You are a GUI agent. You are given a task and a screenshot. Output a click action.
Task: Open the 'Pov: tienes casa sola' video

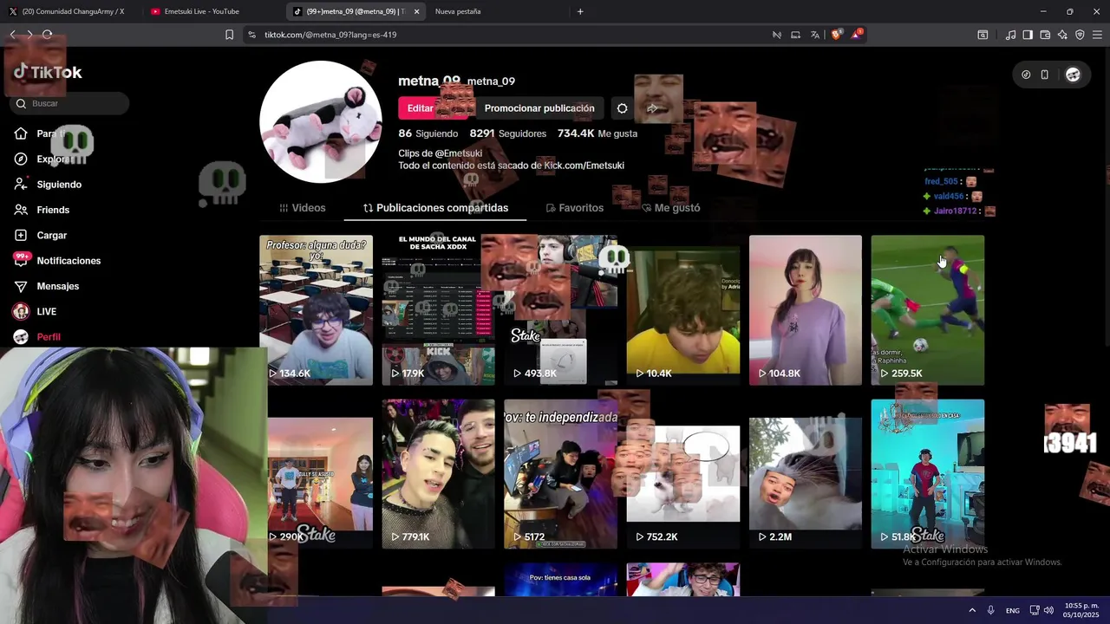[560, 580]
